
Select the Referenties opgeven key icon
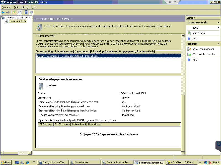pos(188,49)
